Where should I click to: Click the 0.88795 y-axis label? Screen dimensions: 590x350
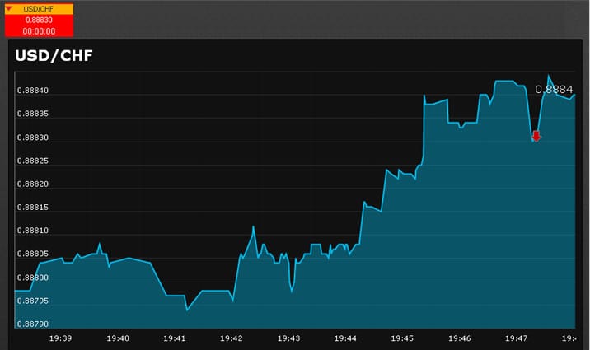[x=33, y=301]
